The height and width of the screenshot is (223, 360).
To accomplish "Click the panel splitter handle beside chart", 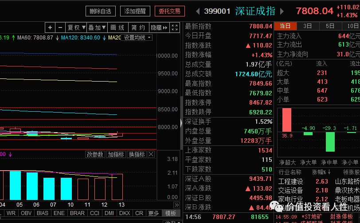I will tap(181, 123).
